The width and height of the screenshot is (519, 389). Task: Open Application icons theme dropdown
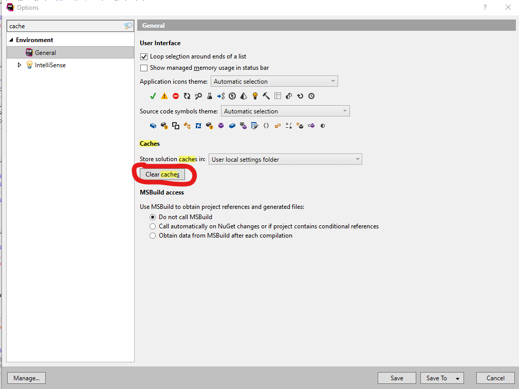click(x=274, y=81)
